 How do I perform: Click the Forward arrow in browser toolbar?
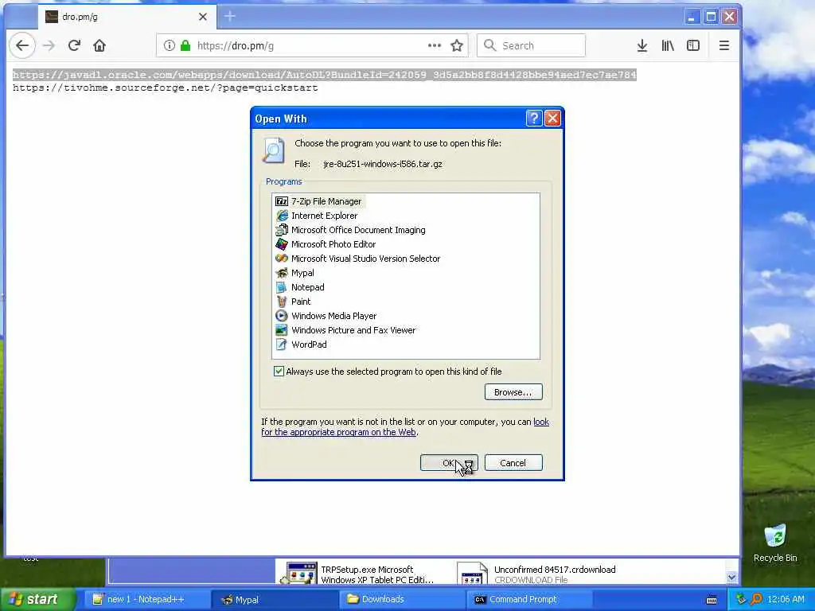coord(49,45)
